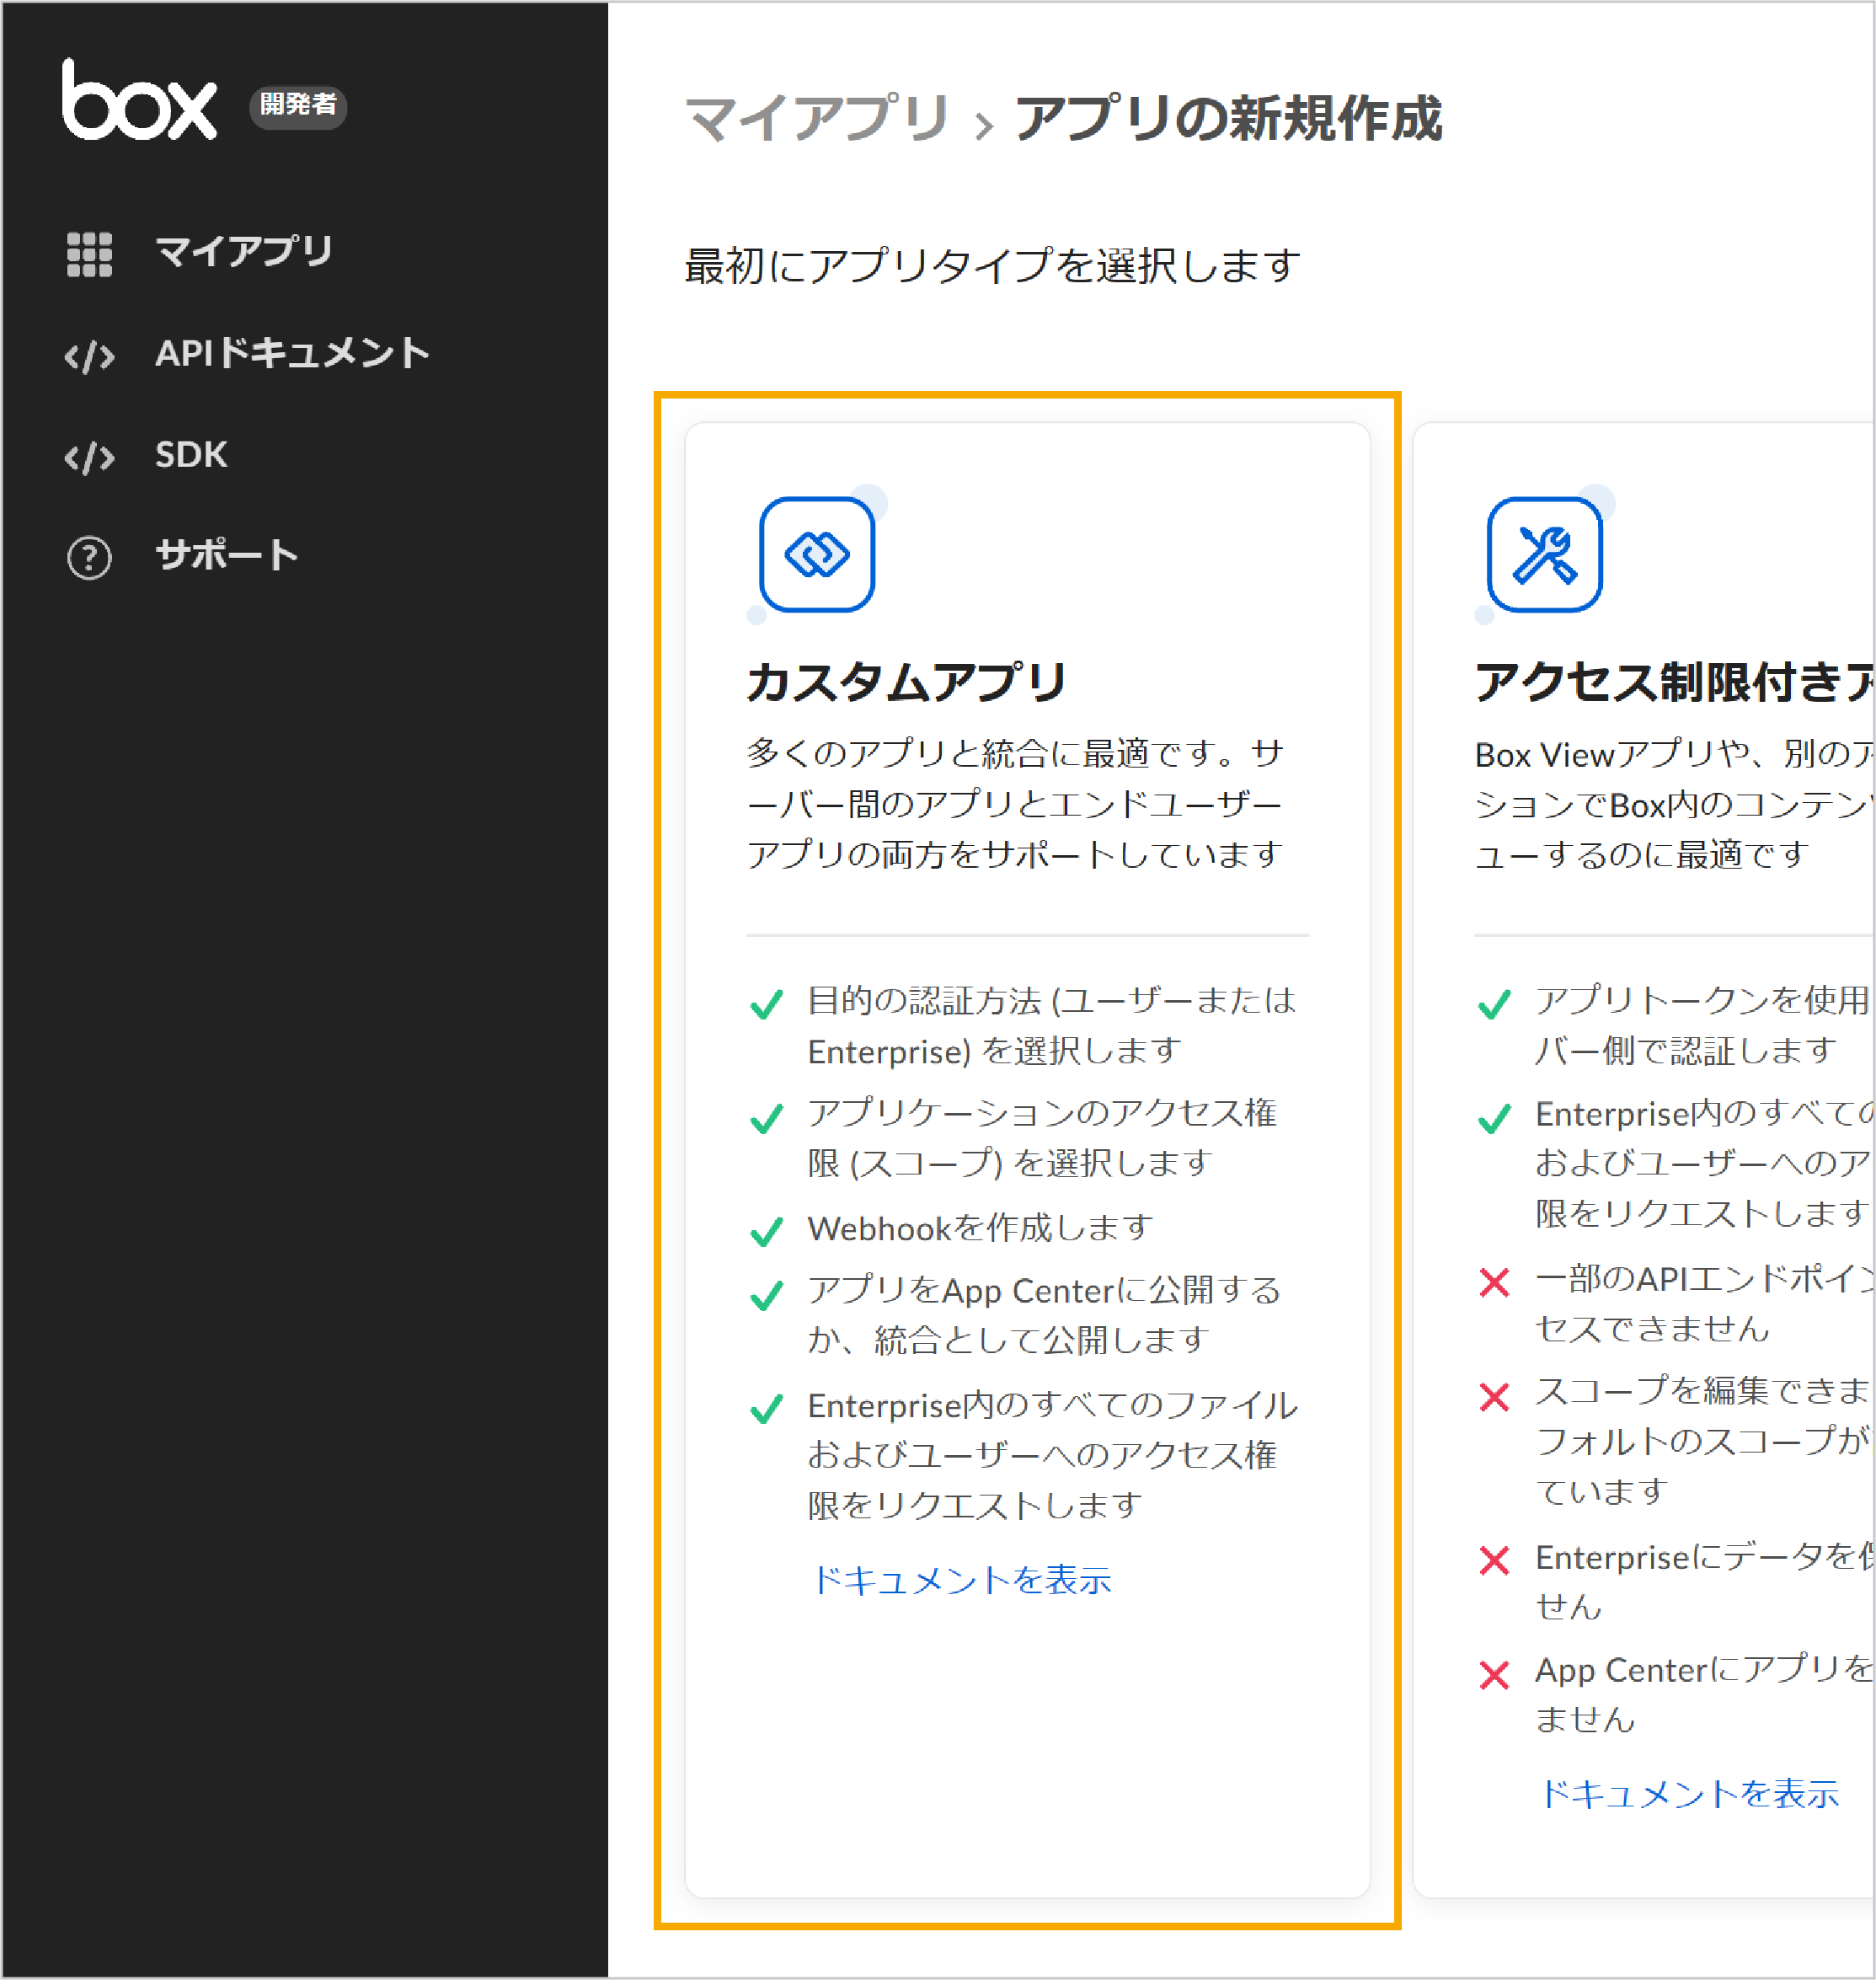
Task: Click the SDK code icon
Action: 89,457
